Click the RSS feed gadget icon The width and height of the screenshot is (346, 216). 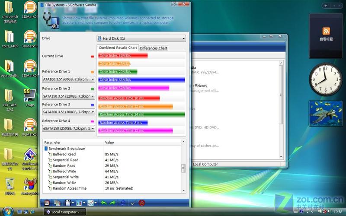point(326,31)
